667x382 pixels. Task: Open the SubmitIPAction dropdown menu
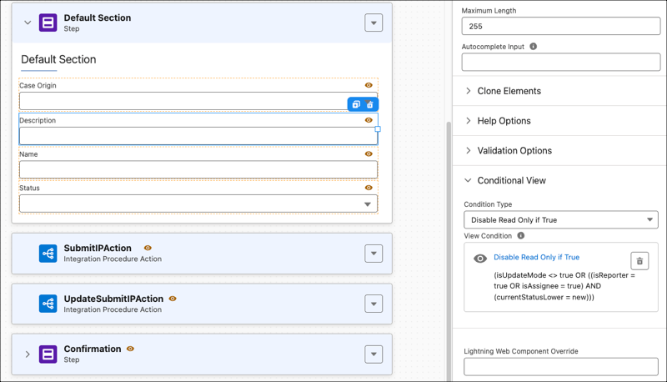pos(374,254)
